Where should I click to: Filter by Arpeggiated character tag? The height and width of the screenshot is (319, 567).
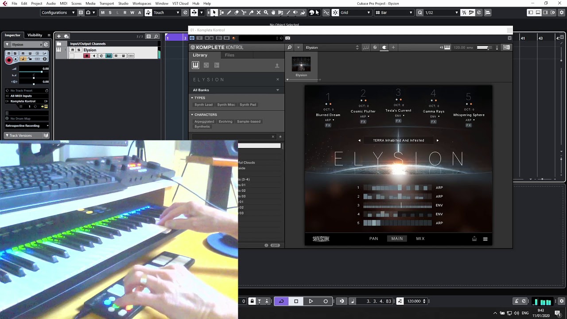click(204, 121)
